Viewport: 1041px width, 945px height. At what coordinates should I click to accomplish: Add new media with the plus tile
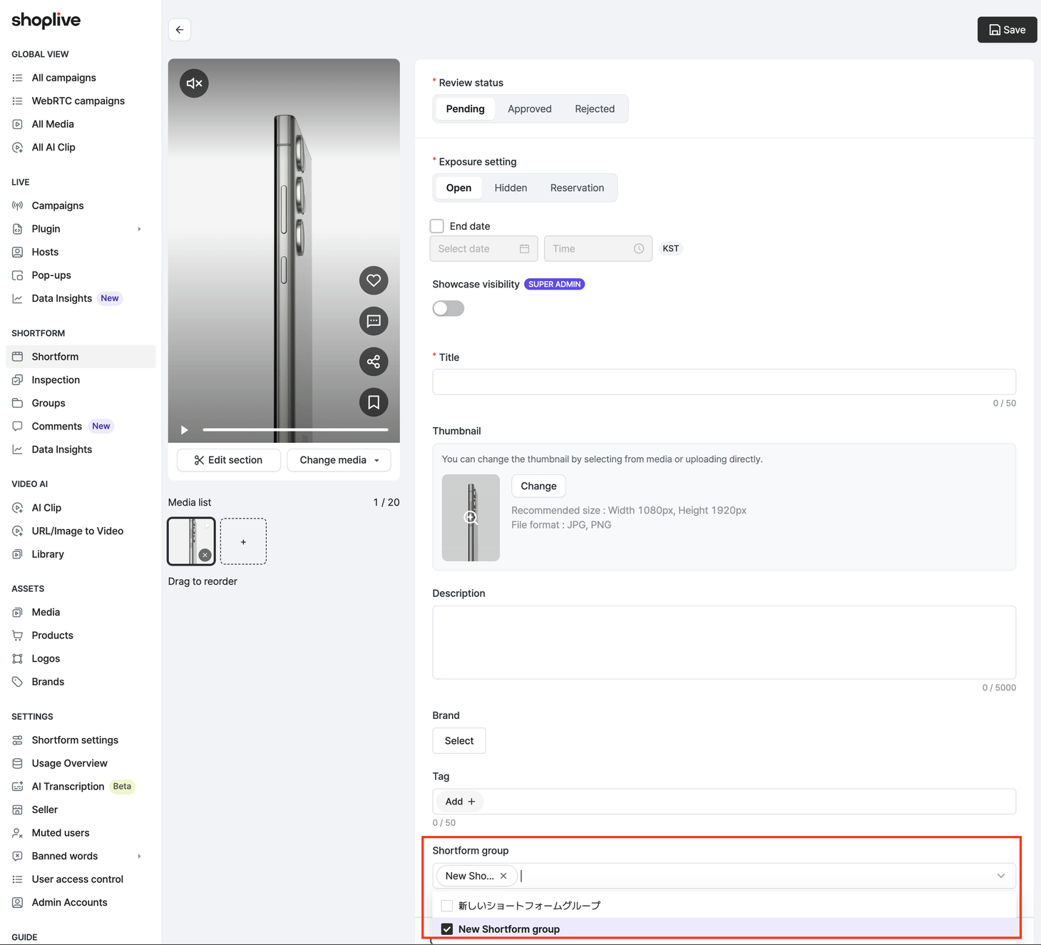pyautogui.click(x=243, y=542)
